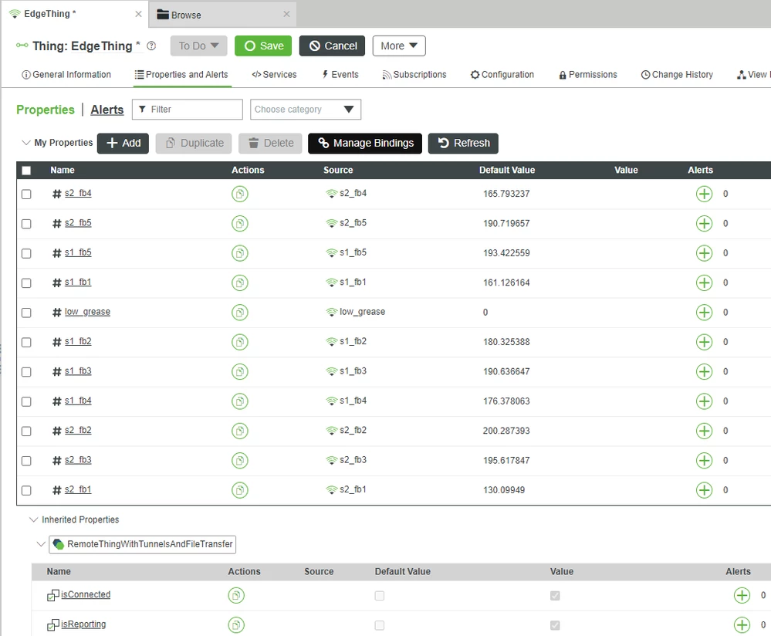Image resolution: width=771 pixels, height=636 pixels.
Task: Close the EdgeThing tab
Action: [139, 14]
